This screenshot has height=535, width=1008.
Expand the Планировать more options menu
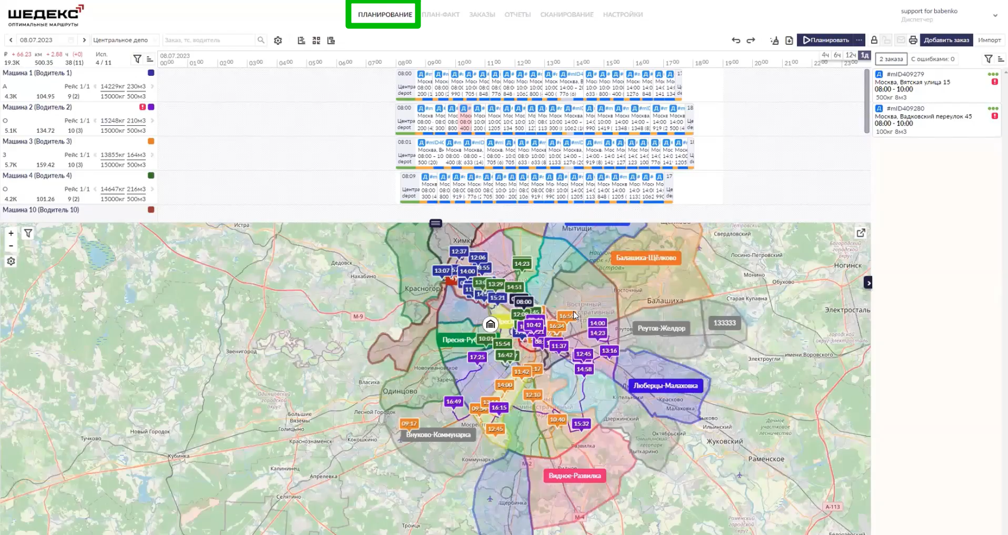point(859,40)
